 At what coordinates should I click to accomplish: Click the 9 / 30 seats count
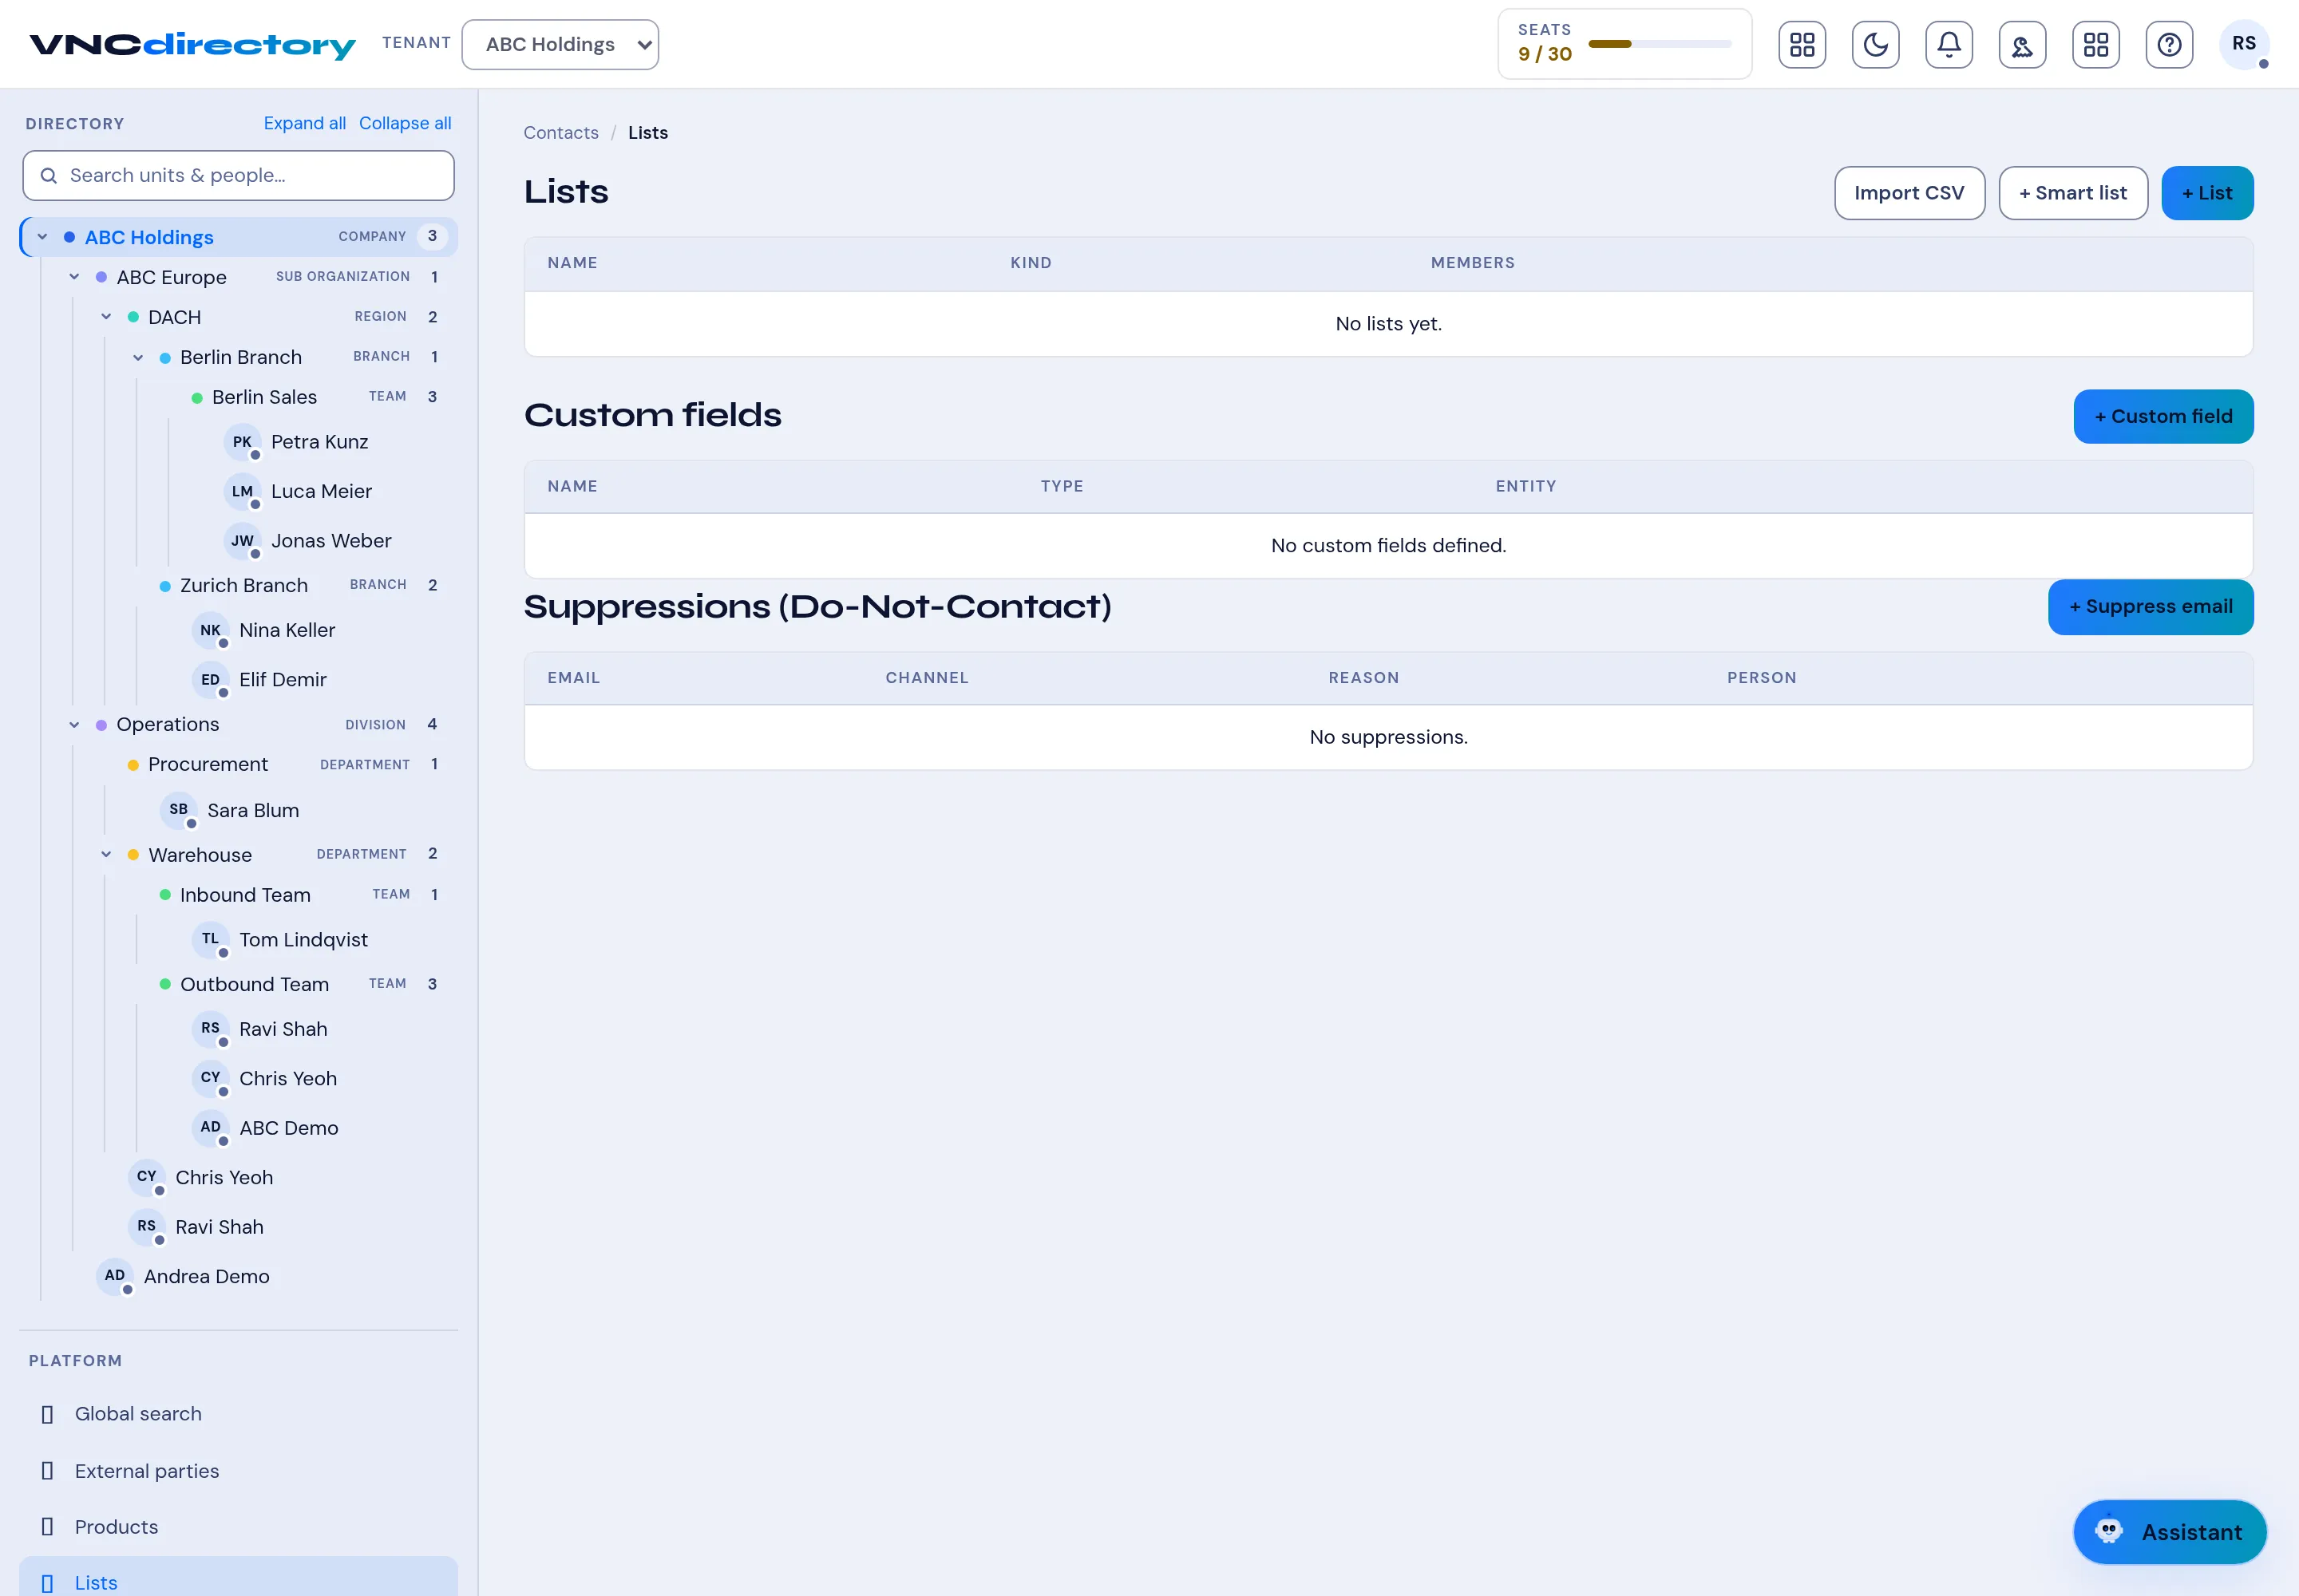pos(1545,54)
